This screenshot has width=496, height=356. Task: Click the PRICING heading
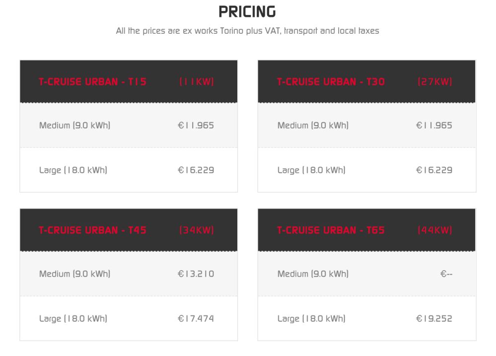(x=247, y=11)
